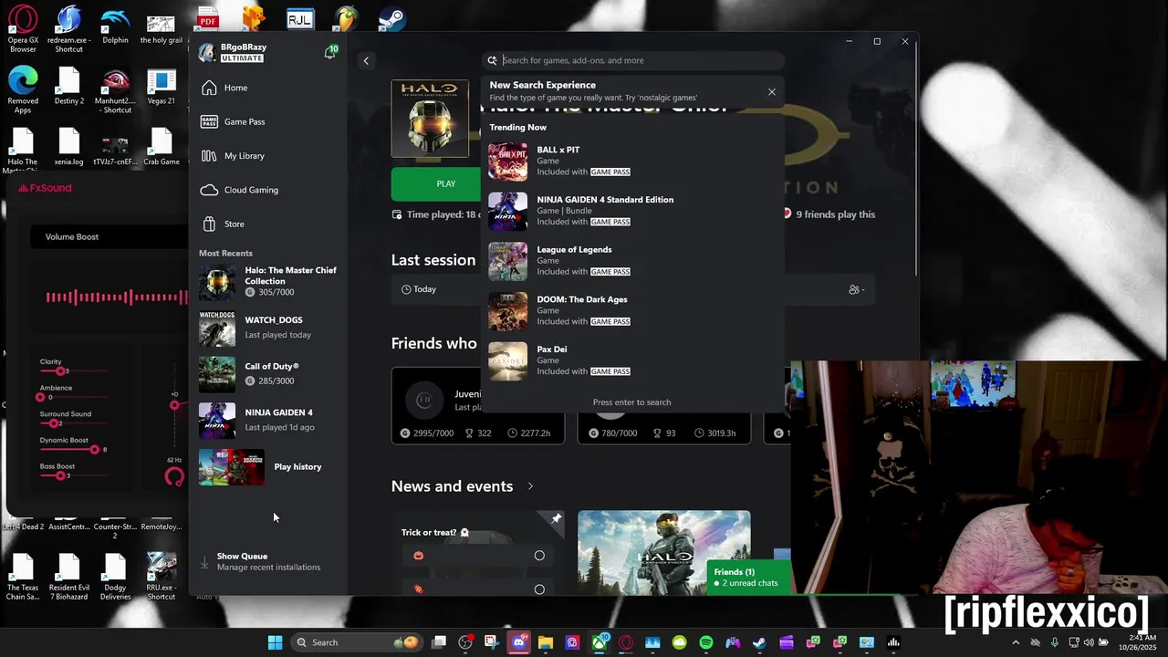Adjust FxSound Clarity slider

point(60,371)
